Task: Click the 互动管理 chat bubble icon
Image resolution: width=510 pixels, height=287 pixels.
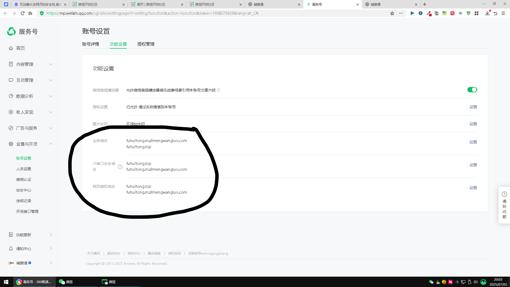Action: tap(11, 80)
